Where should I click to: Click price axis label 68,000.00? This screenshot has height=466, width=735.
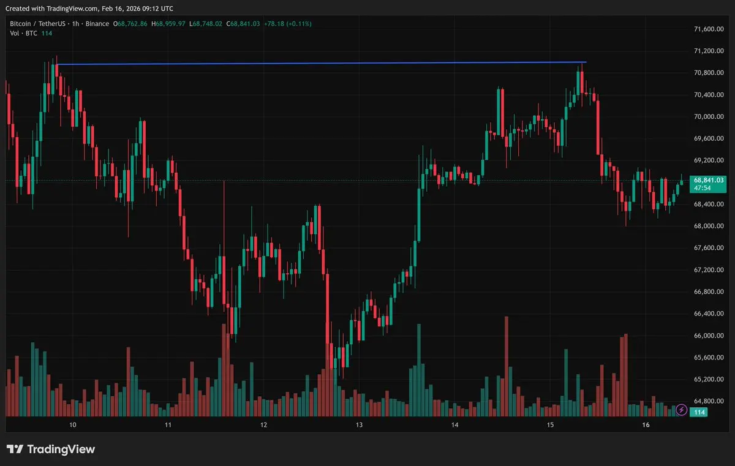coord(709,227)
